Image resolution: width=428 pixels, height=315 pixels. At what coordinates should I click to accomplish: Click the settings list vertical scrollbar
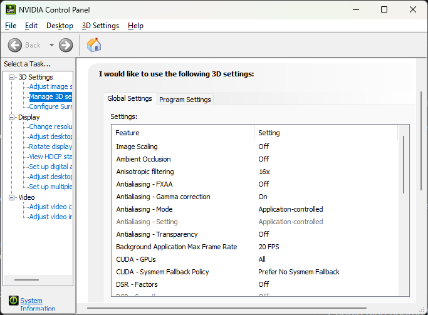(404, 164)
